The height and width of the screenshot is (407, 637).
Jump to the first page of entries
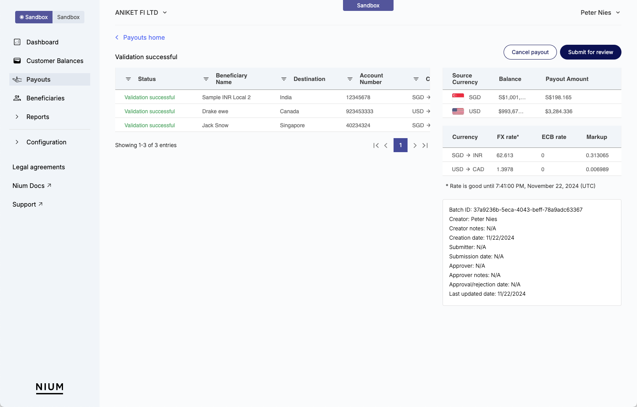pyautogui.click(x=376, y=145)
